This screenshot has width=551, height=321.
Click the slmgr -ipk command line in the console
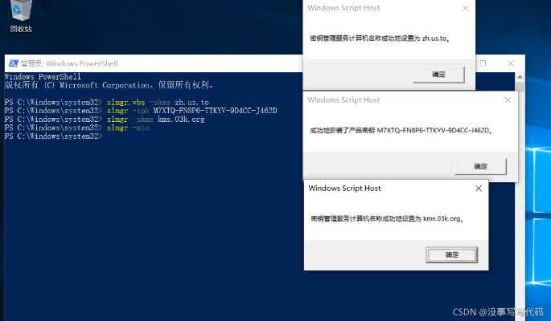[191, 111]
